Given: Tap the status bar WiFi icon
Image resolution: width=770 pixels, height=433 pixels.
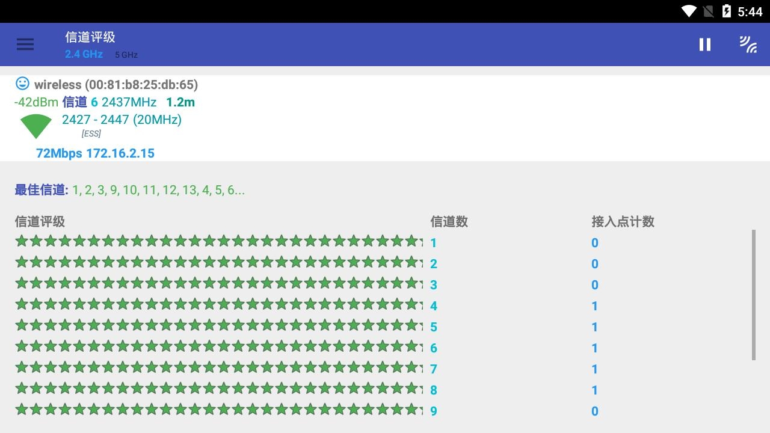Looking at the screenshot, I should (x=689, y=11).
